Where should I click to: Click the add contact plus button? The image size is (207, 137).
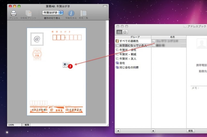pyautogui.click(x=153, y=131)
